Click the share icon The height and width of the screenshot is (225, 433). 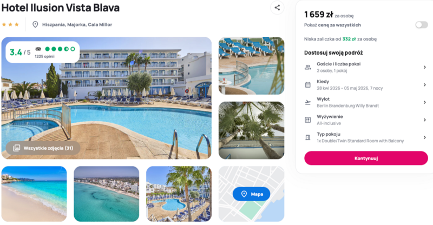pyautogui.click(x=277, y=8)
